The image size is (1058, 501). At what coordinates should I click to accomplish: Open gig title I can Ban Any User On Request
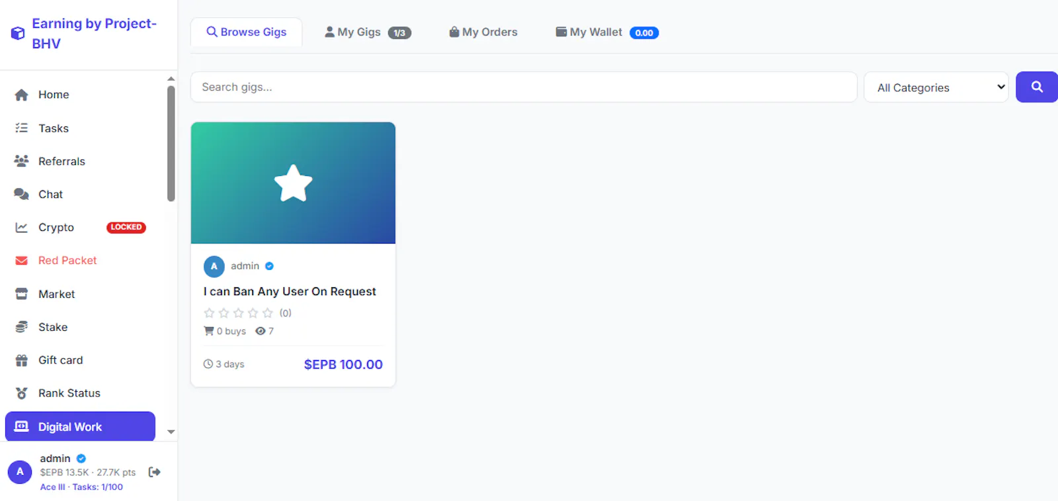(290, 291)
